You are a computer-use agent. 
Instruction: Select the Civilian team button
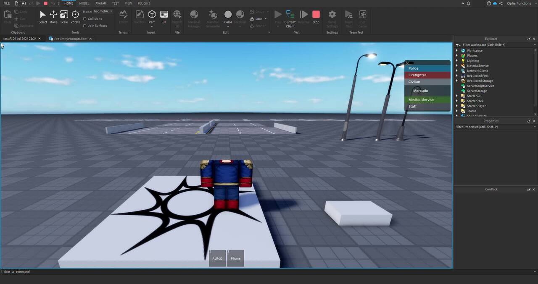point(427,82)
